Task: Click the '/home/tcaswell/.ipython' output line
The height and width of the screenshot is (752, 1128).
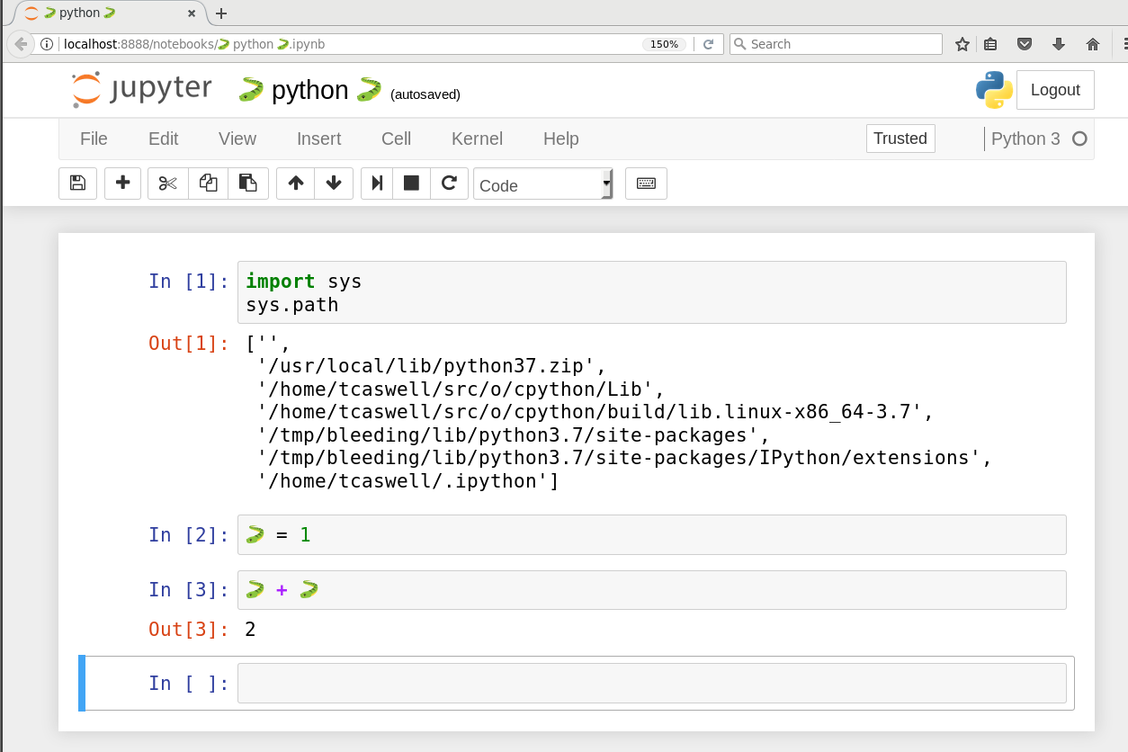Action: [407, 481]
